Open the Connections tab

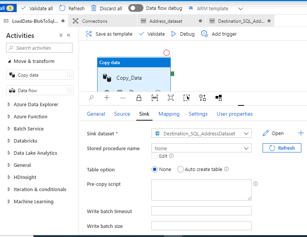[94, 21]
